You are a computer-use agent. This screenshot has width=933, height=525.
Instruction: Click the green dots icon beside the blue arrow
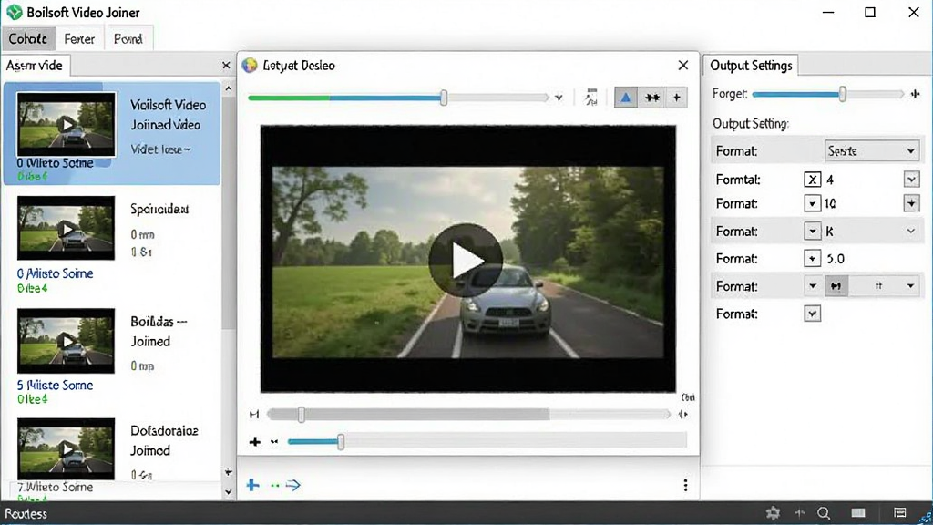pos(274,486)
